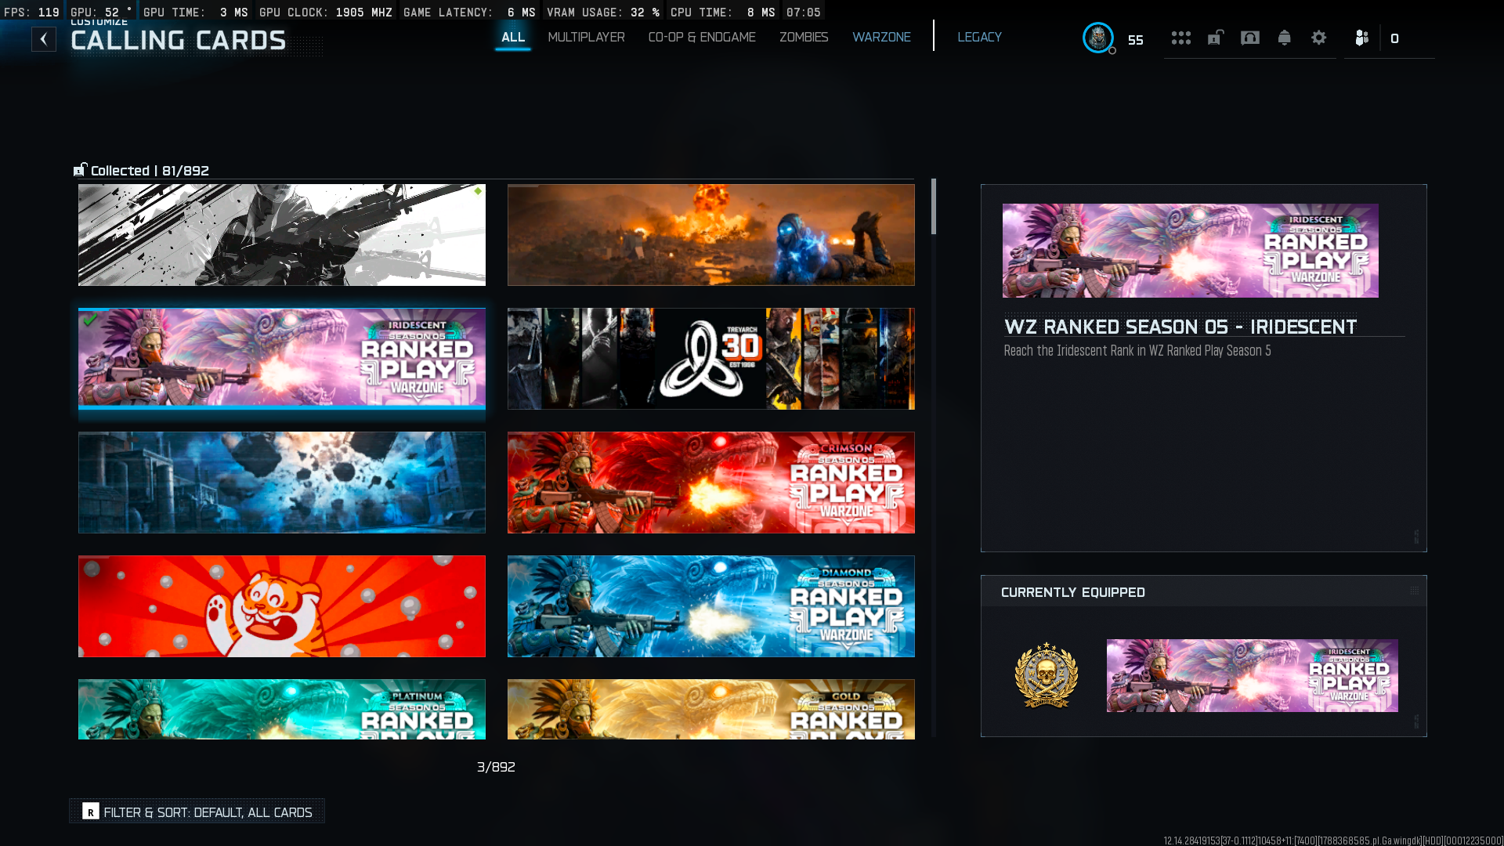Image resolution: width=1504 pixels, height=846 pixels.
Task: Open the chat message icon in top bar
Action: tap(1250, 38)
